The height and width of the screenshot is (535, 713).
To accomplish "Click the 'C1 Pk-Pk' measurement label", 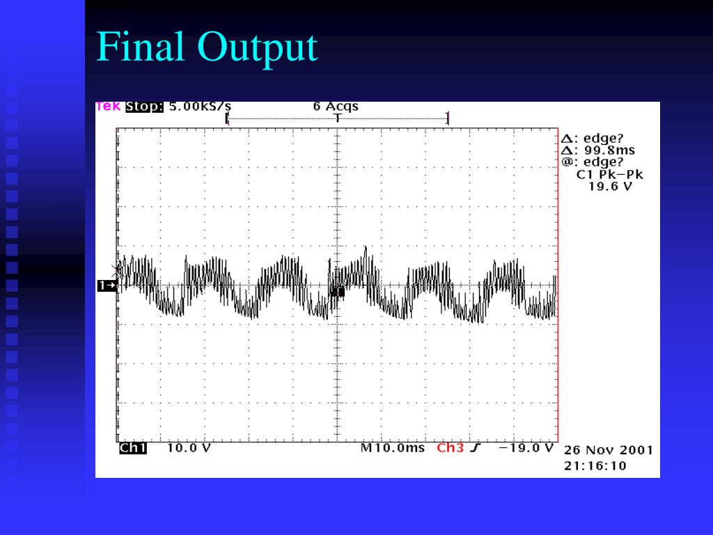I will click(x=610, y=174).
